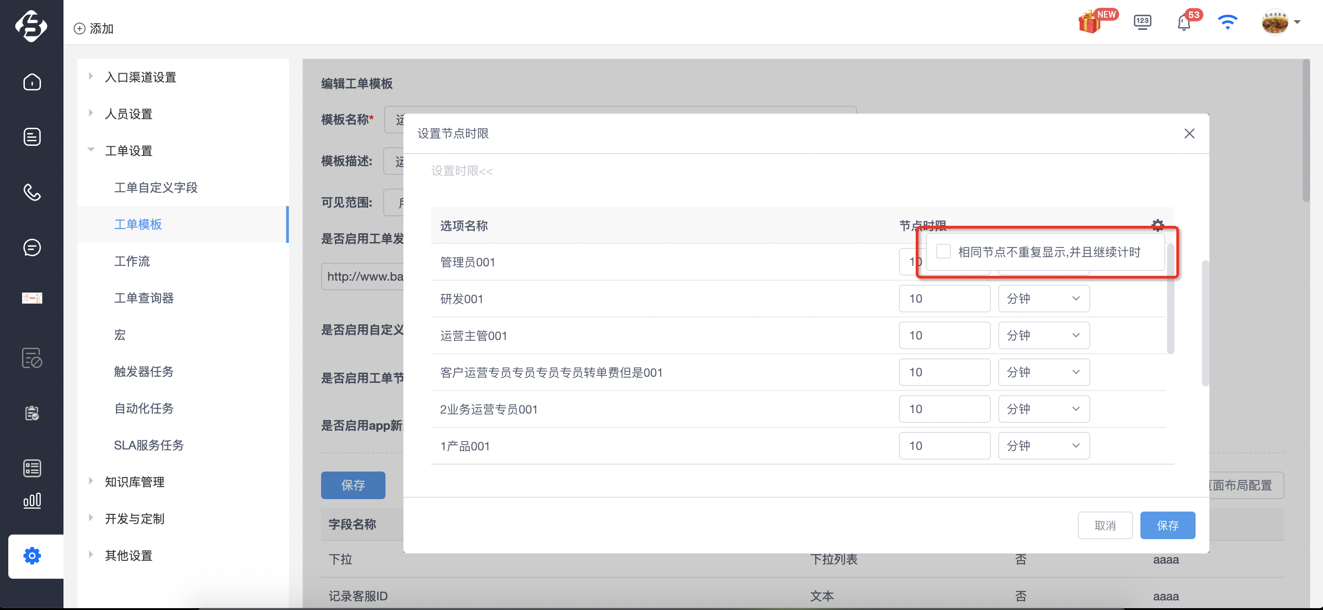
Task: Check 相同节点不重复显示,并且继续计时 checkbox
Action: (943, 251)
